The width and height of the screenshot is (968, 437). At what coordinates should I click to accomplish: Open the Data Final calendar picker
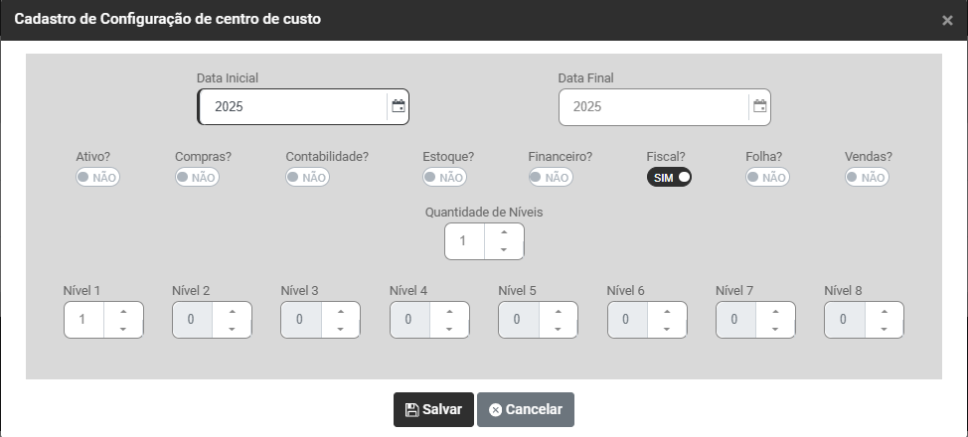760,106
